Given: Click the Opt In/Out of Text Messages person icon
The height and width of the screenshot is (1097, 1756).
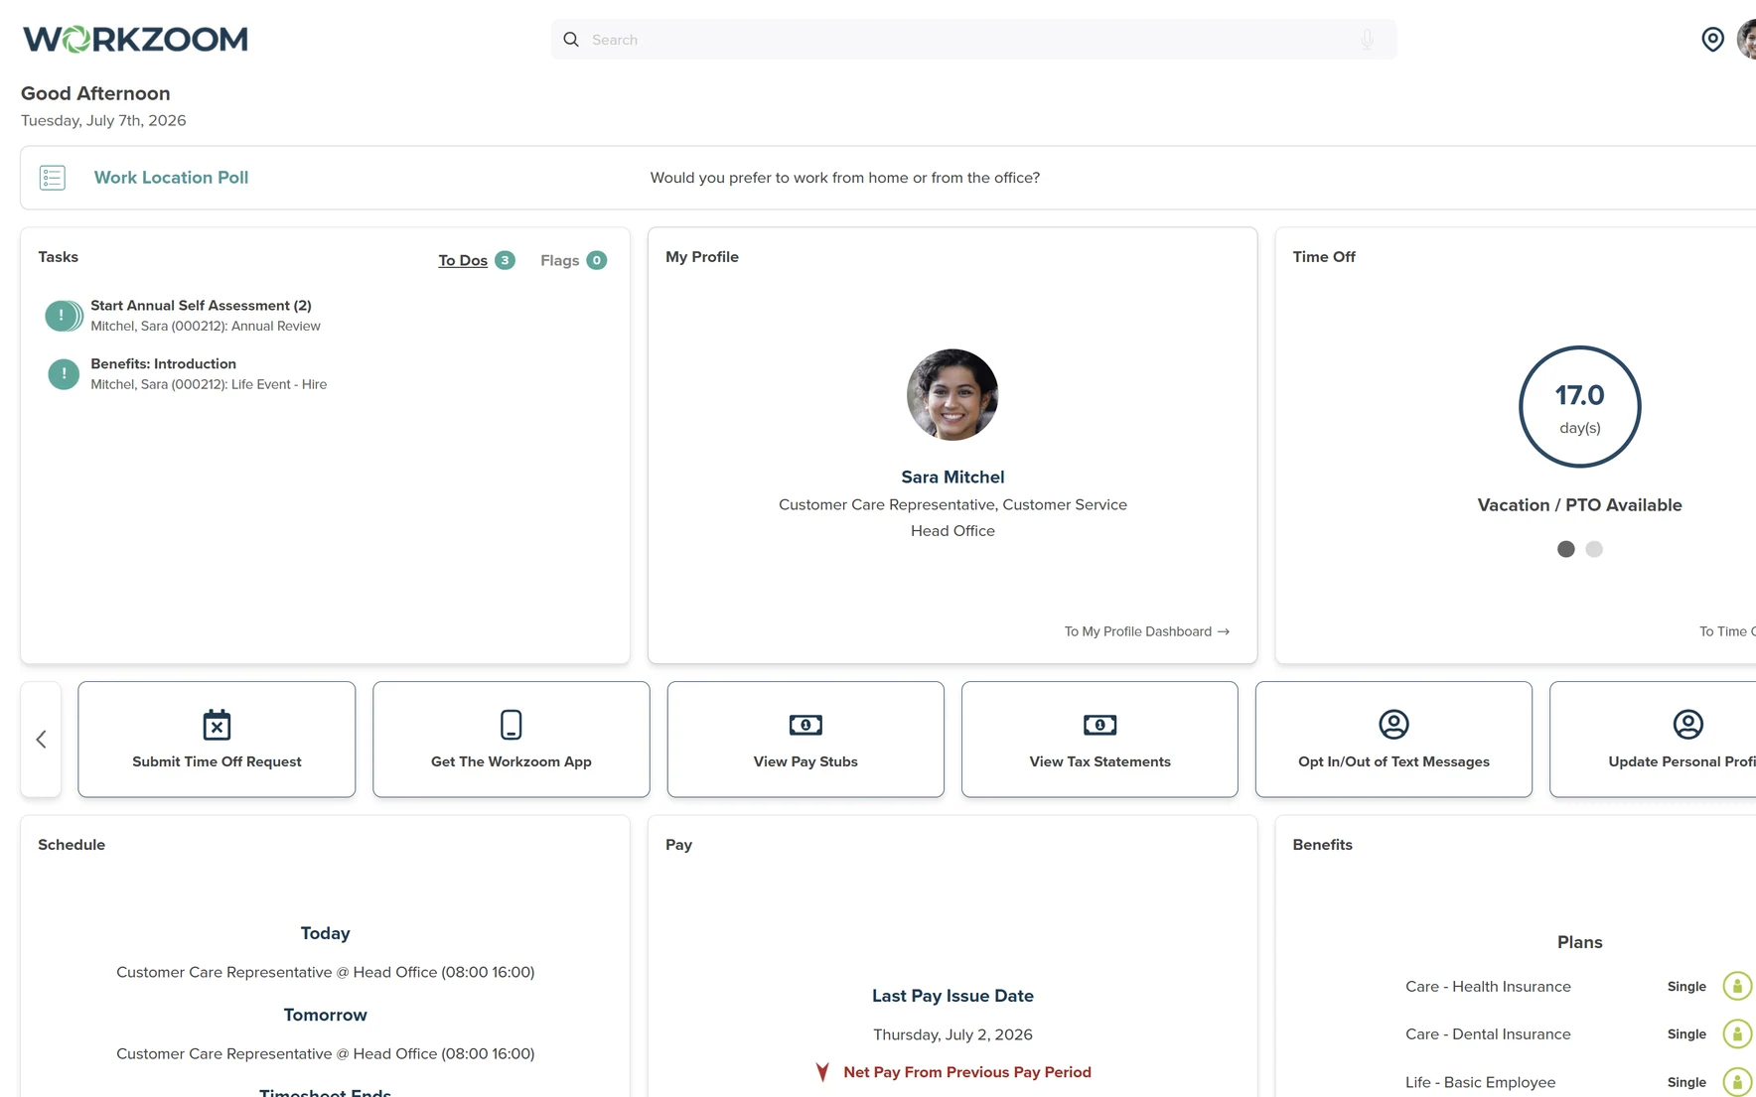Looking at the screenshot, I should click(1393, 725).
